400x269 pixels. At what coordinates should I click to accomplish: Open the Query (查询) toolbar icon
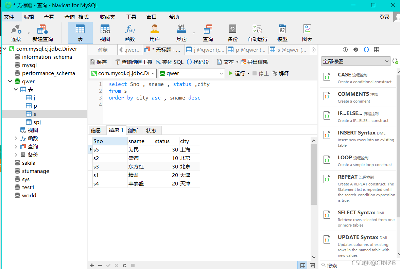(x=208, y=33)
